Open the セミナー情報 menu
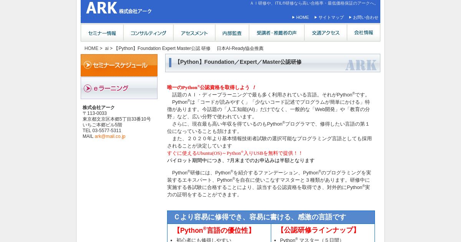 102,33
